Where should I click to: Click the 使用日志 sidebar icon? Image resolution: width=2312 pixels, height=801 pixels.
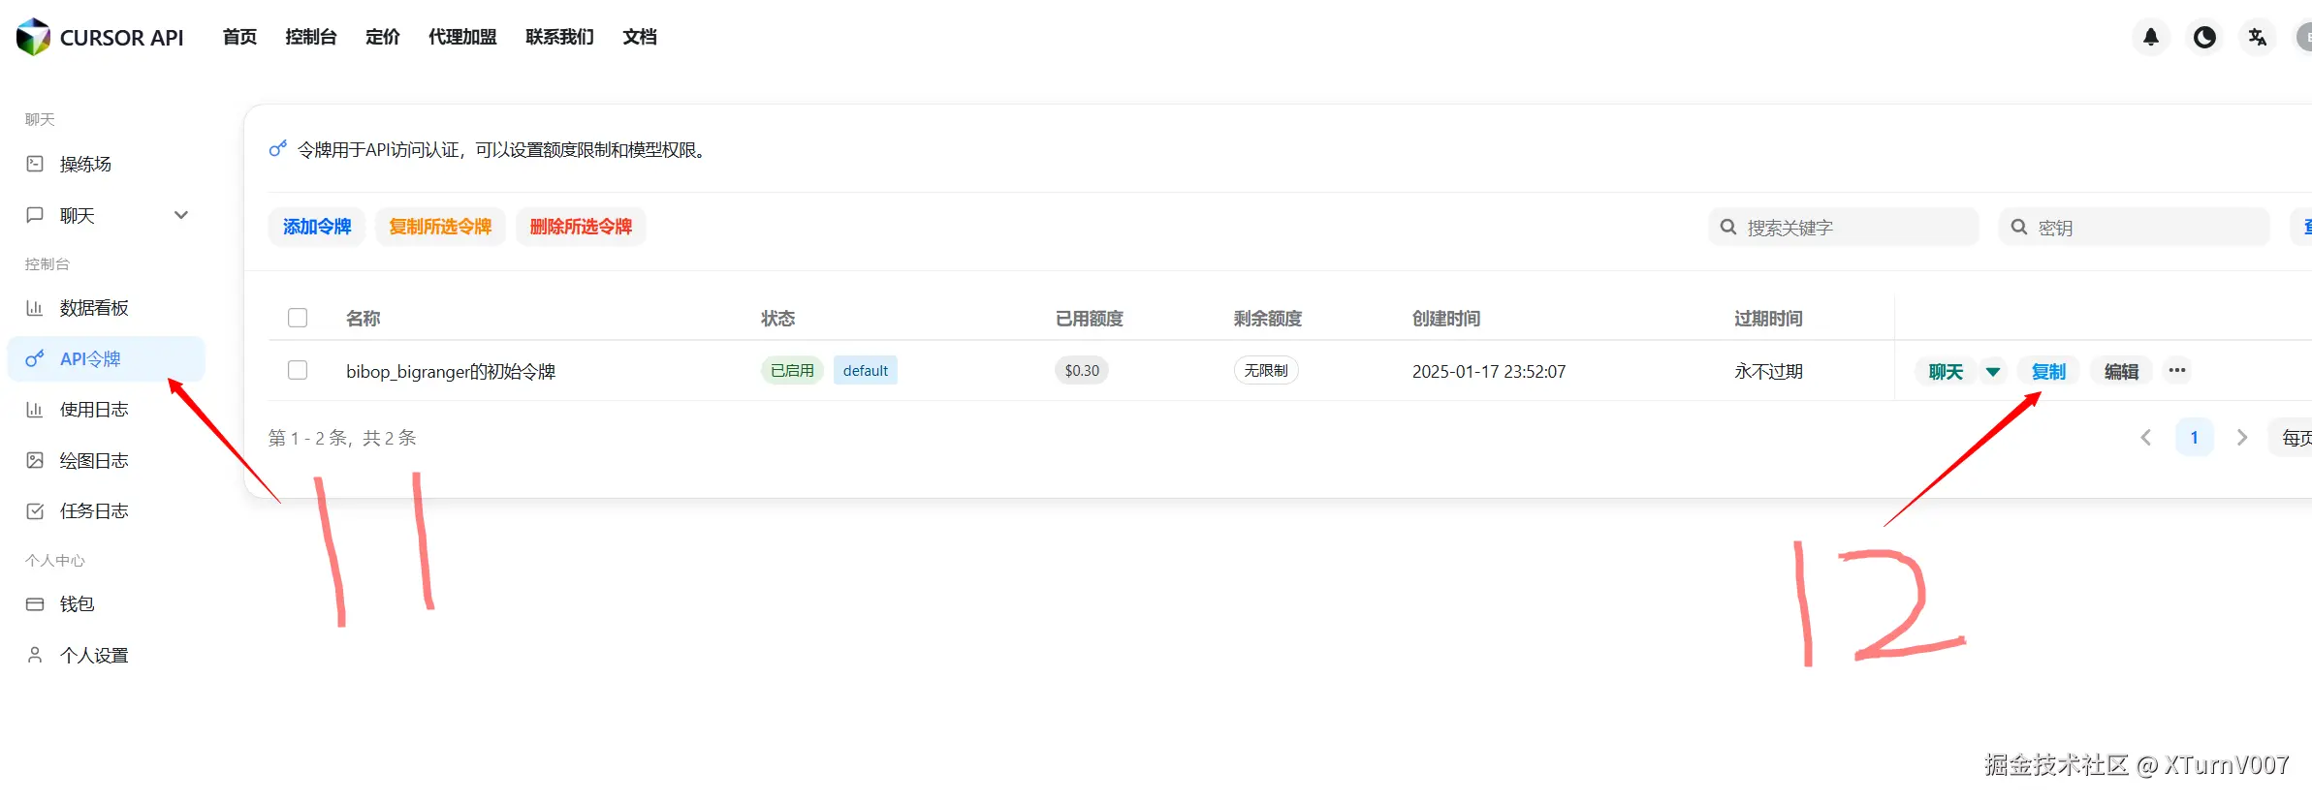(35, 410)
